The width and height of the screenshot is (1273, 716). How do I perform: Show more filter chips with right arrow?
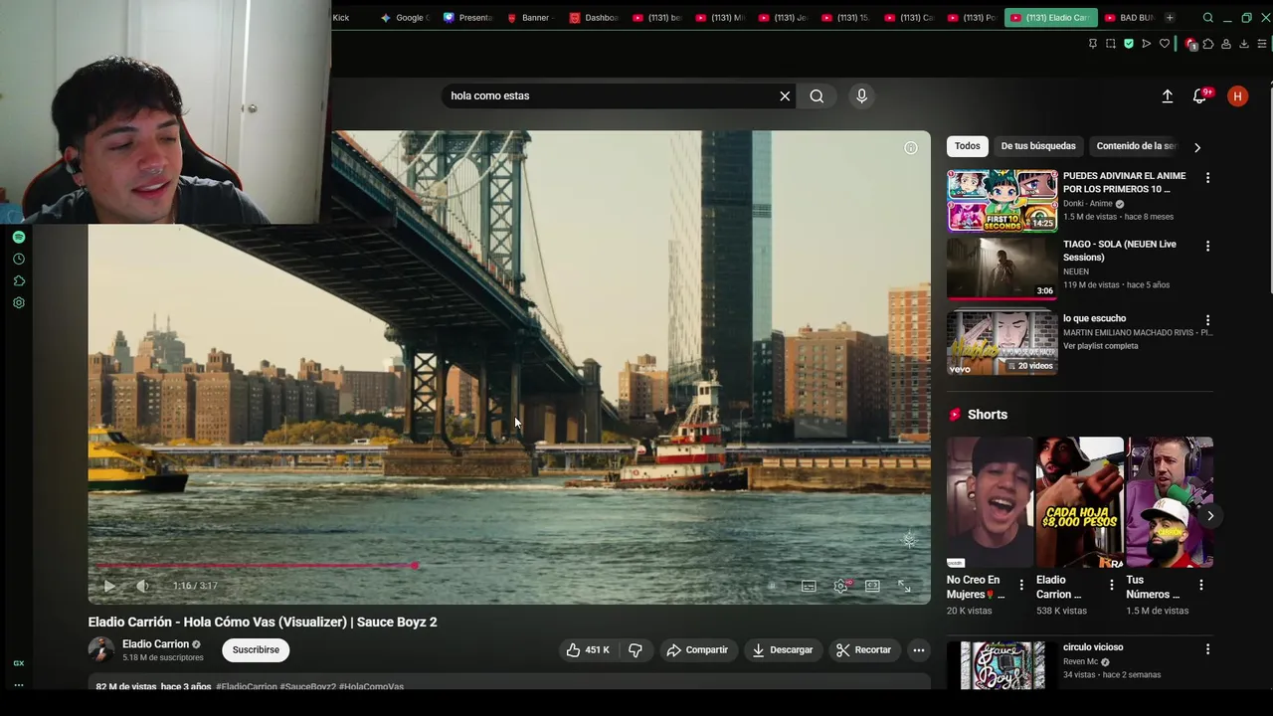1197,147
